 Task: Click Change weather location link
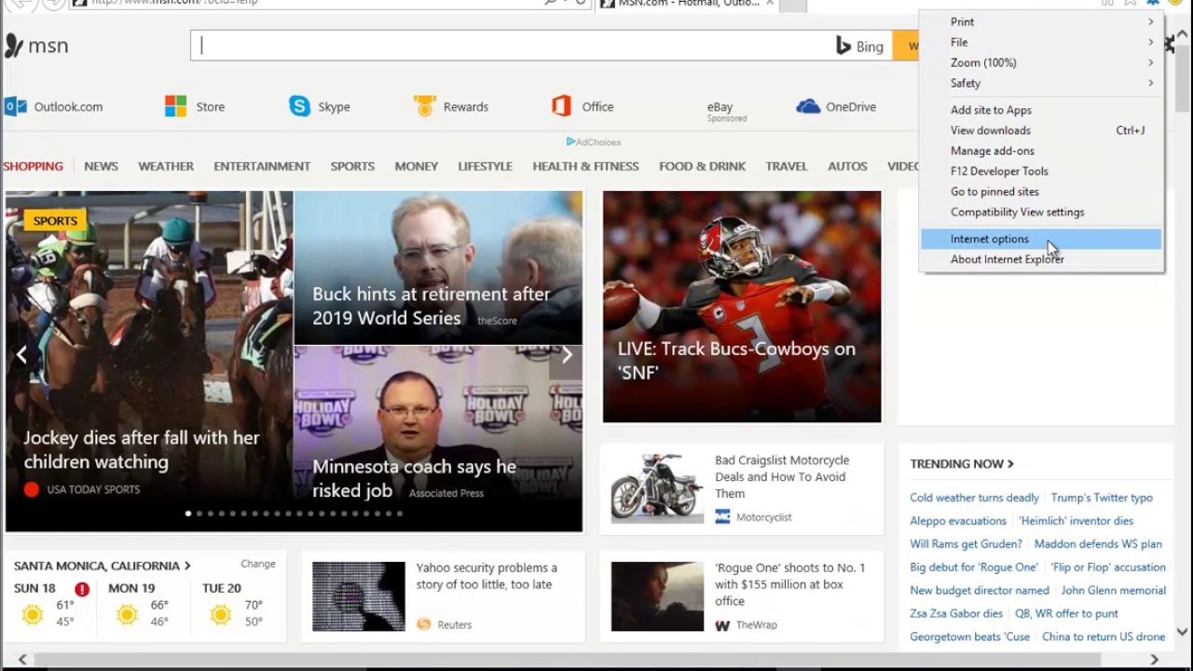[258, 564]
